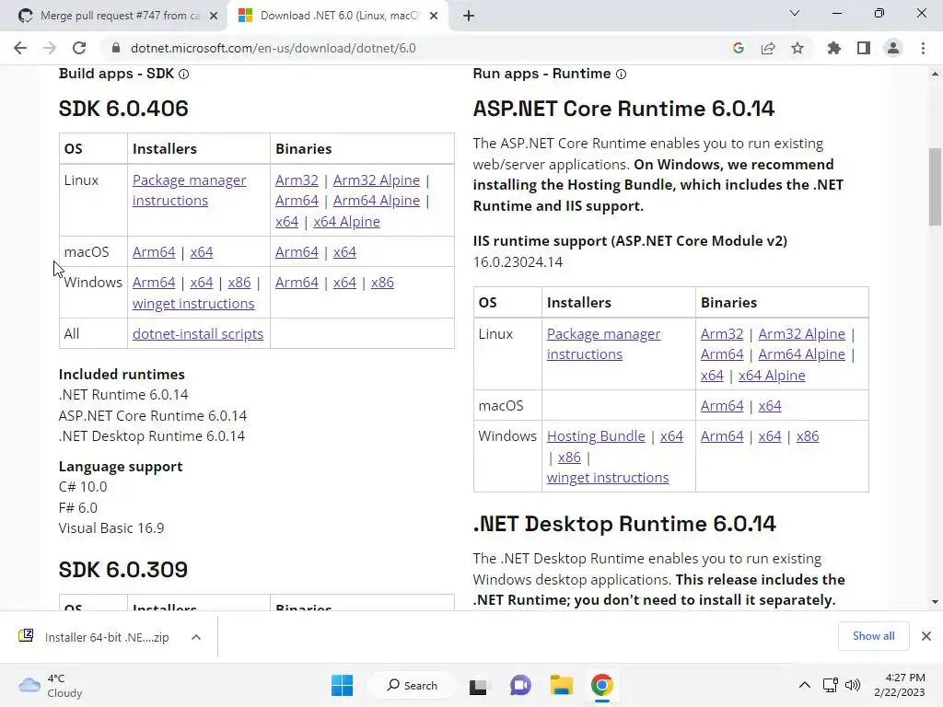Open the weather widget showing 4°C
Screen dimensions: 943x707
tap(51, 685)
